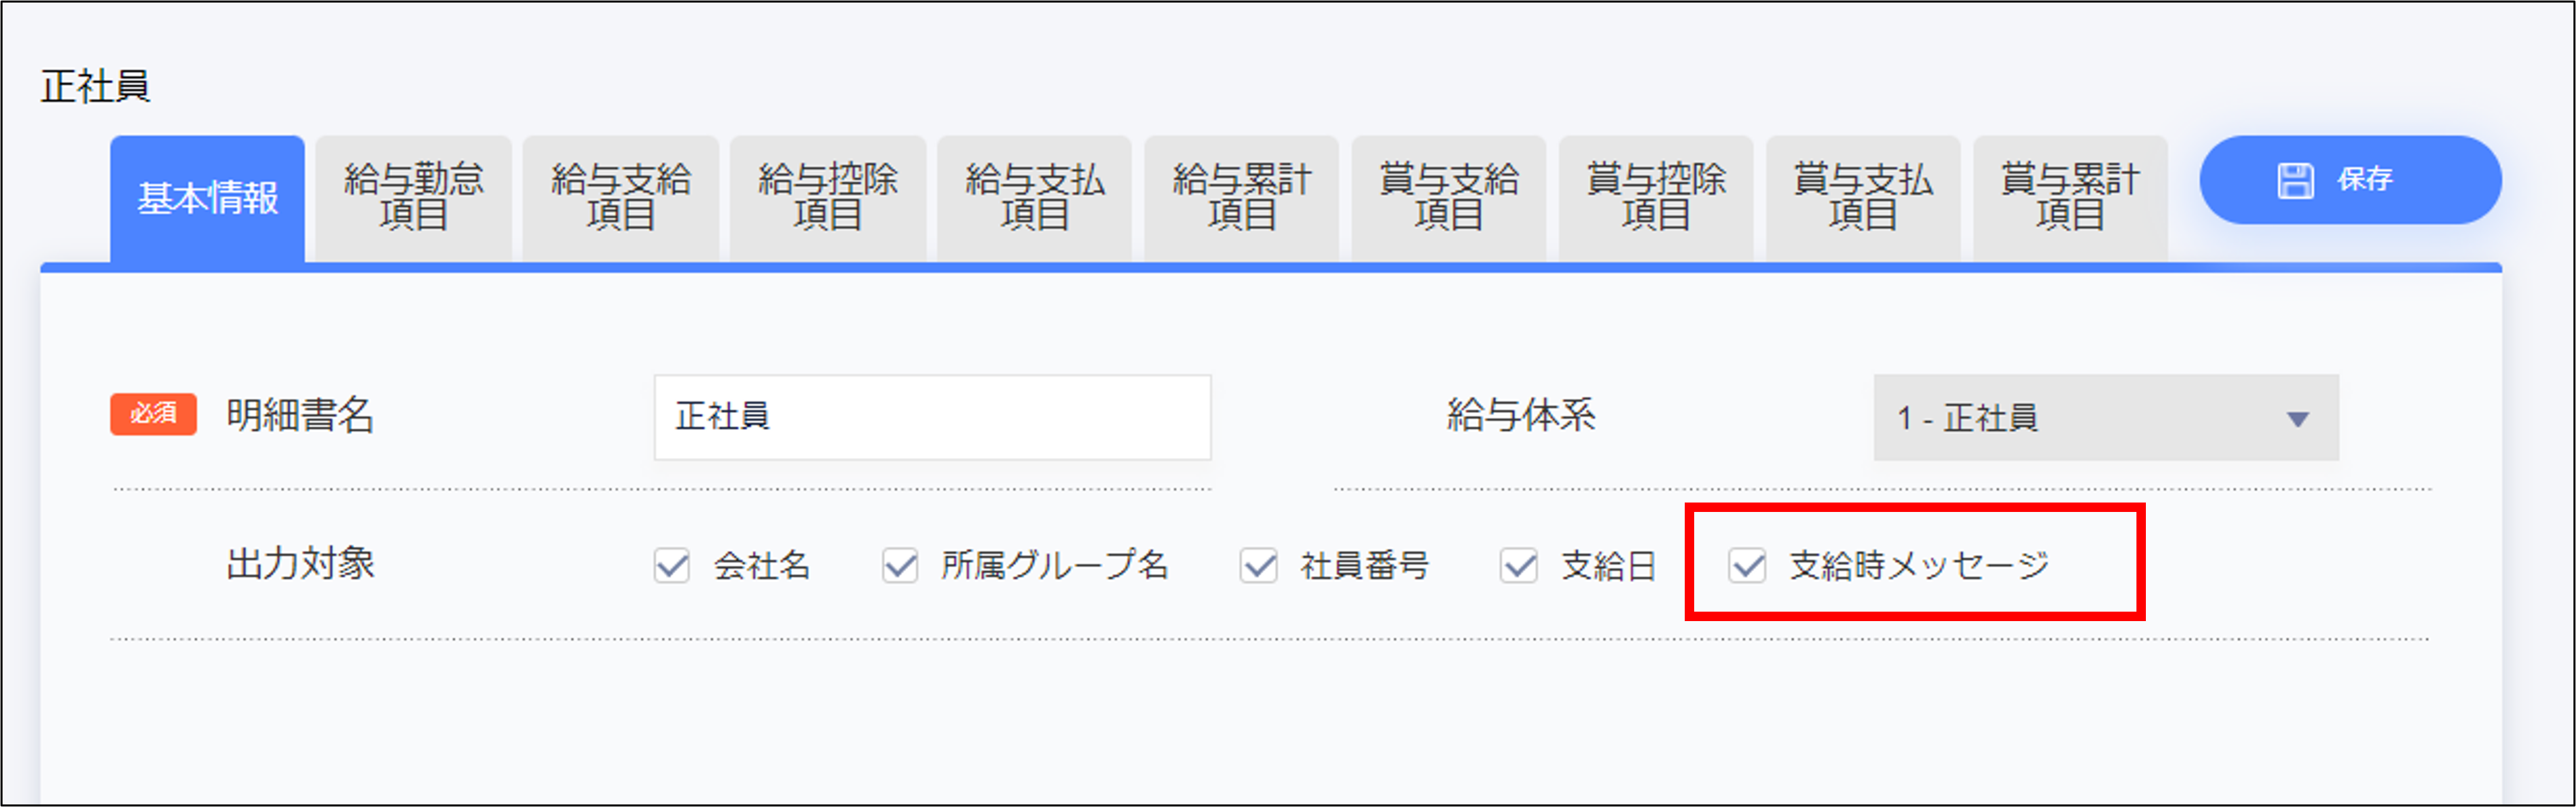
Task: Switch to the 賞与控除項目 tab
Action: tap(1655, 196)
